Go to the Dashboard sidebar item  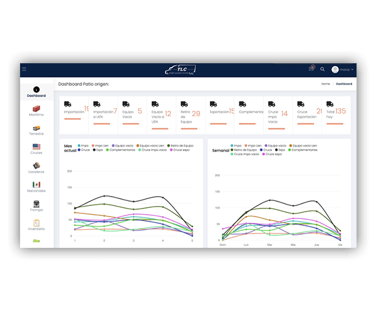tap(36, 91)
